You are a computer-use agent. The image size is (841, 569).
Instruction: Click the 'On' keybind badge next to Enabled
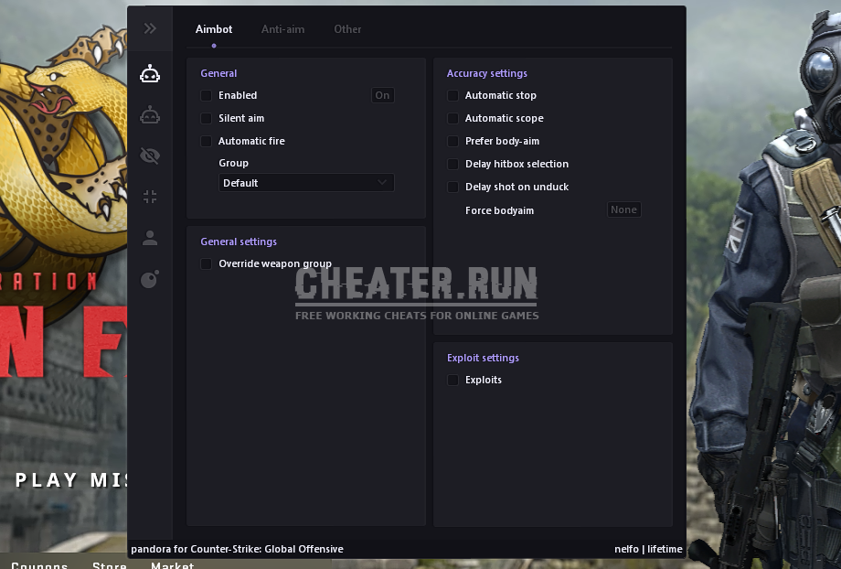(382, 94)
